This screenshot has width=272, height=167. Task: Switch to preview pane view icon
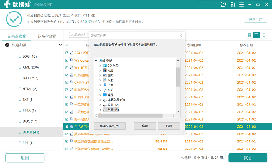(263, 35)
